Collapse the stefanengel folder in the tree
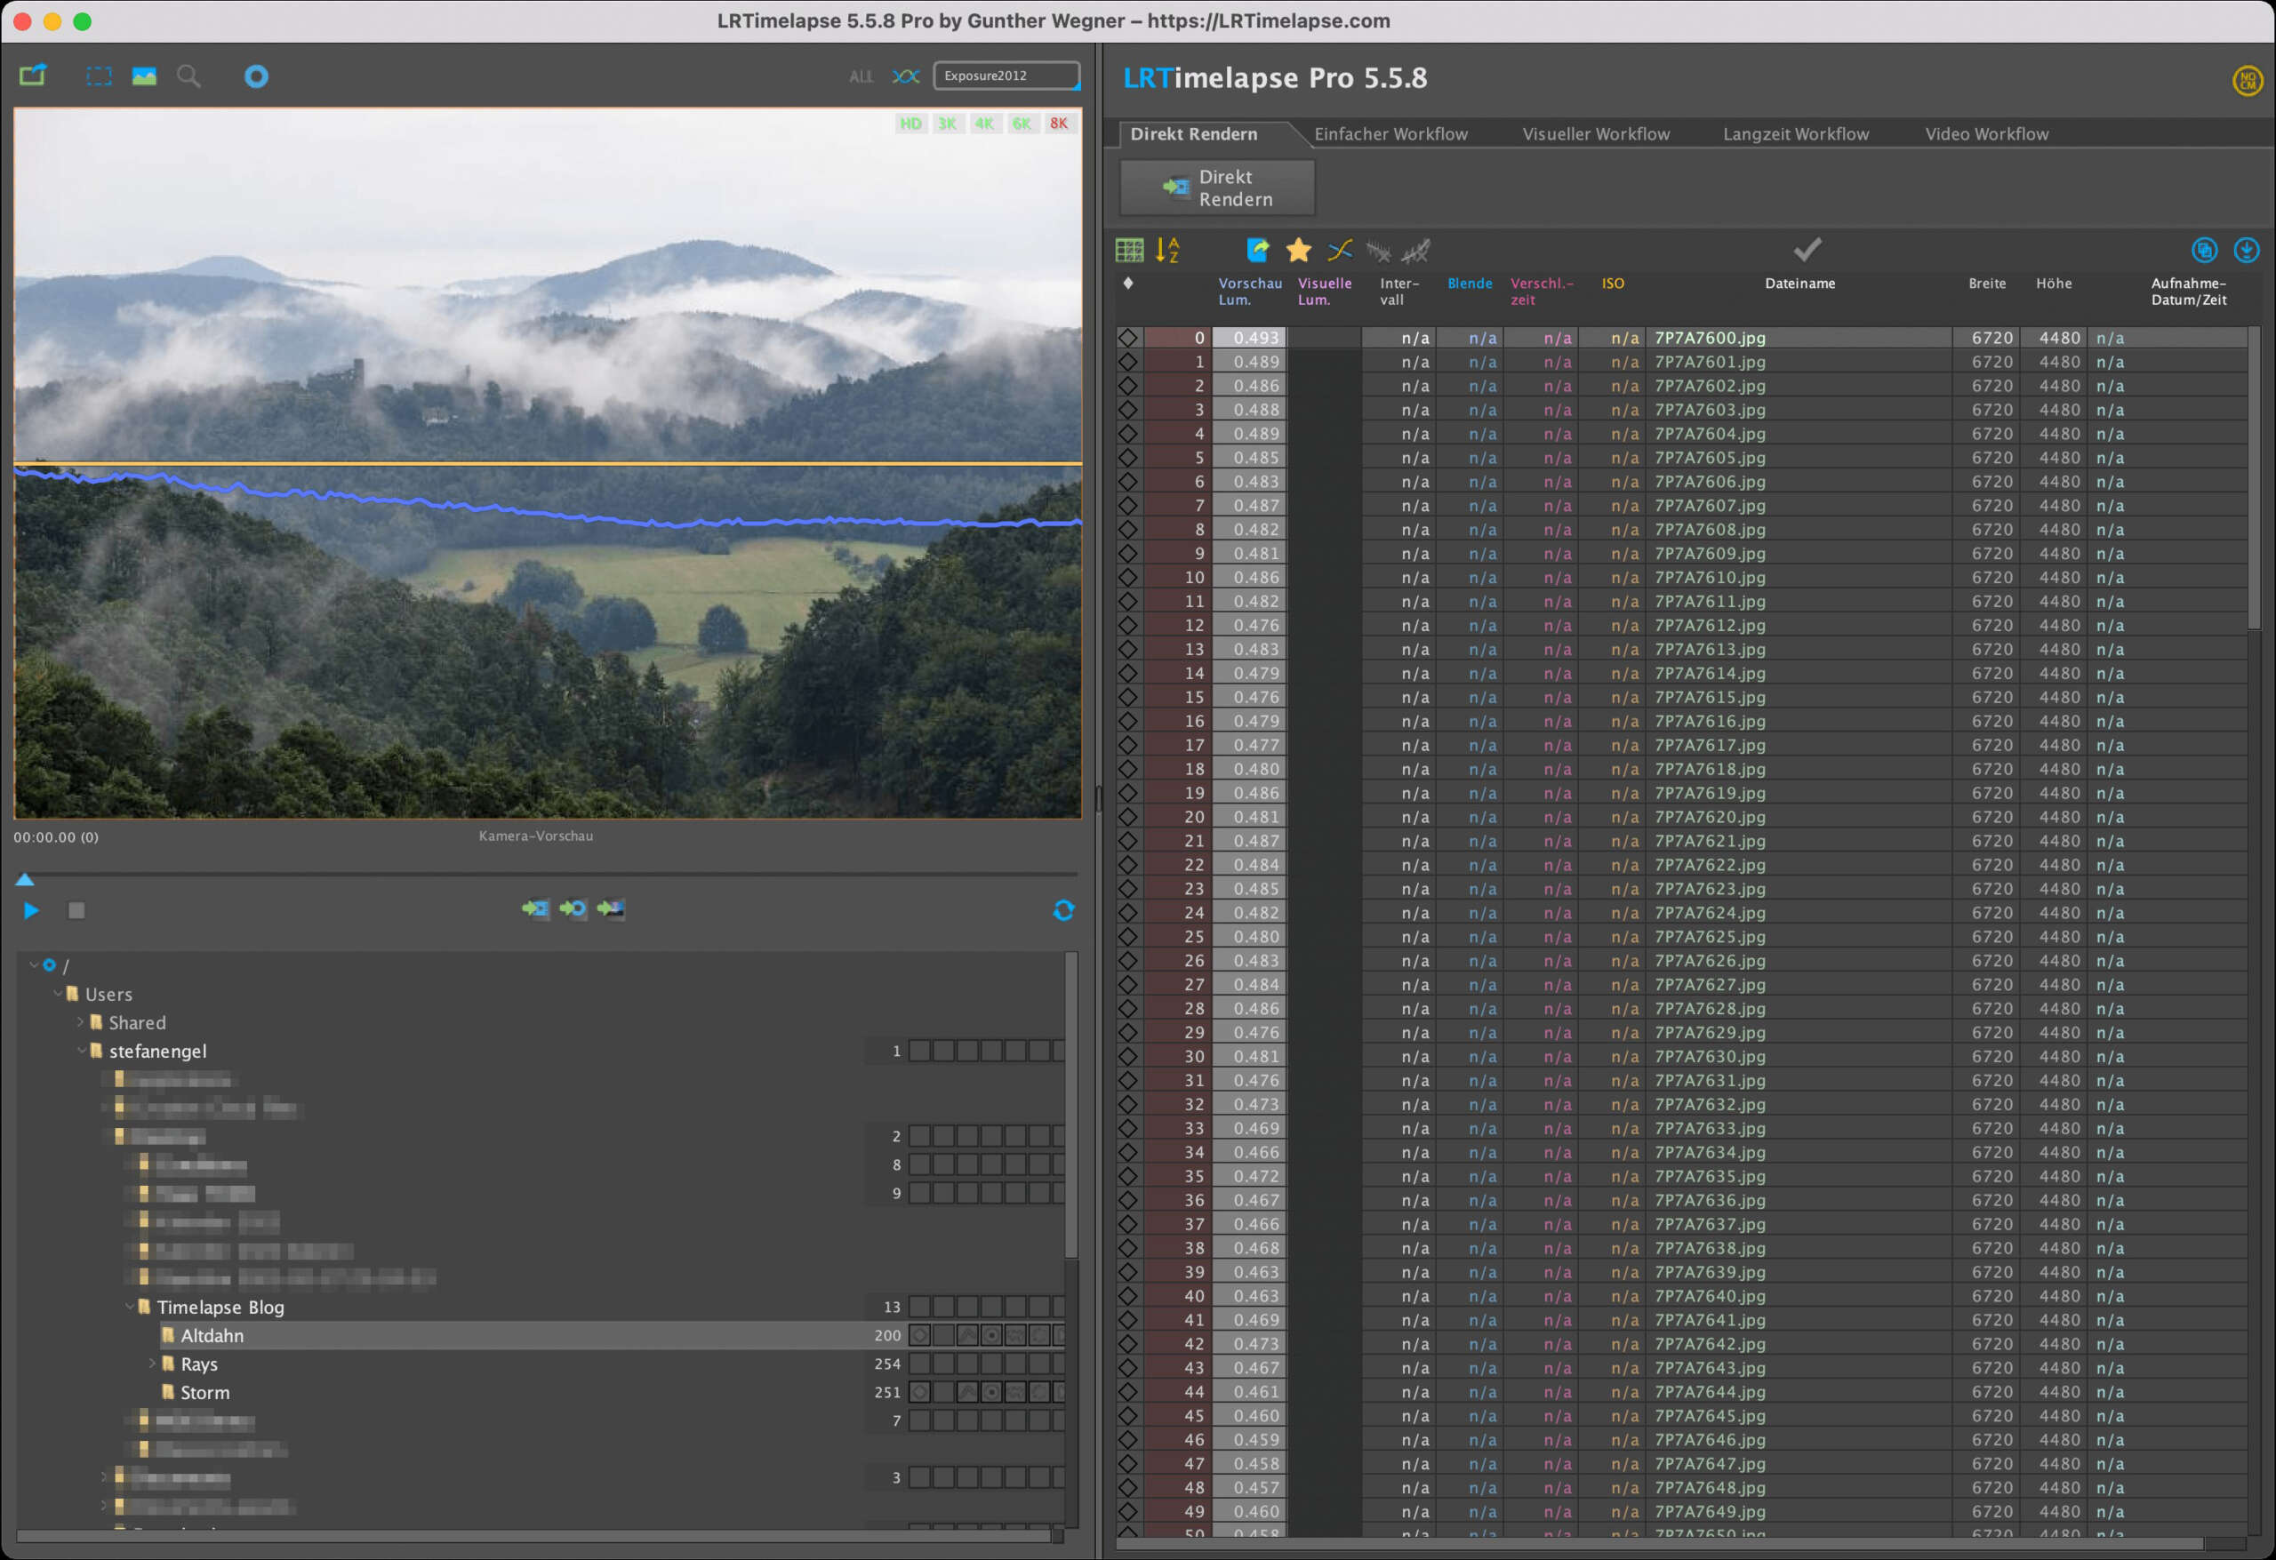 tap(83, 1051)
